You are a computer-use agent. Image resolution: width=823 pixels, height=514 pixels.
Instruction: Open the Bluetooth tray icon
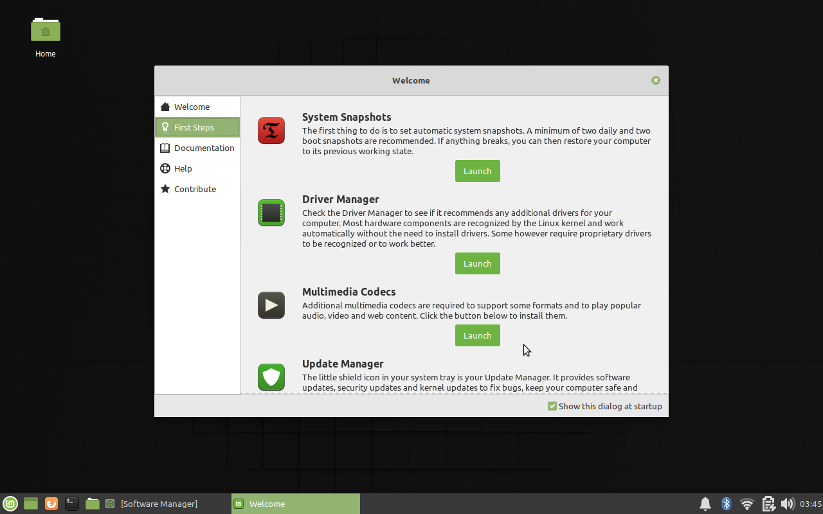tap(726, 504)
